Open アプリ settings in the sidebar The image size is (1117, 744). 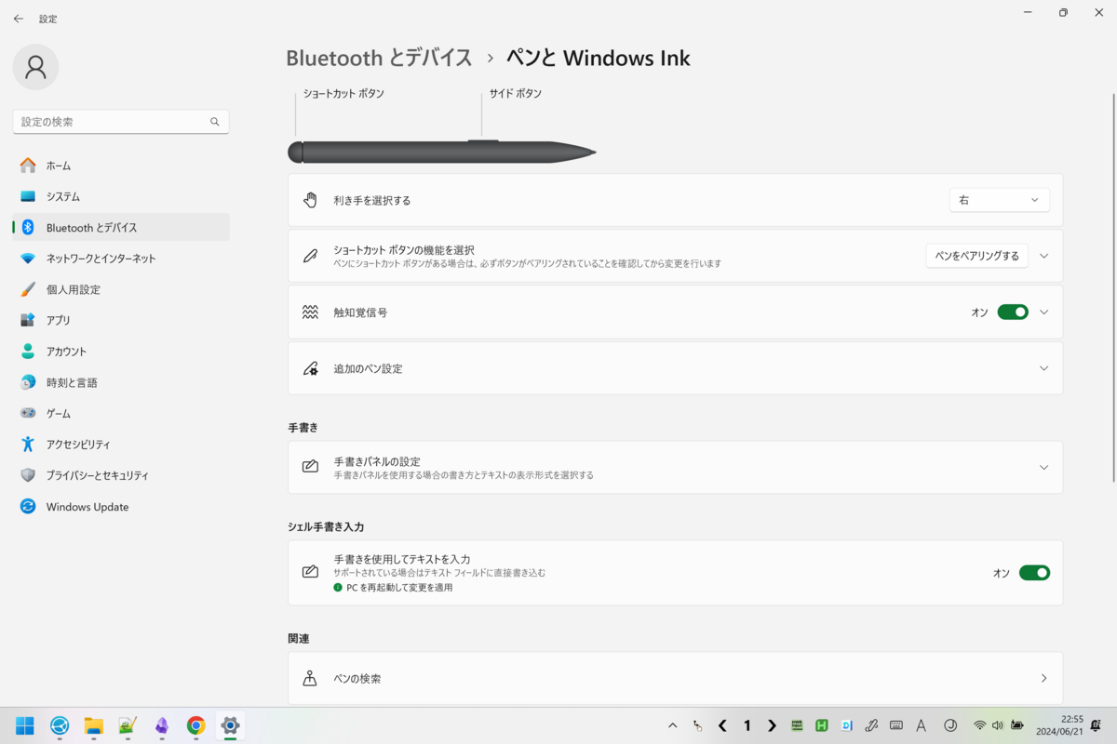coord(121,320)
